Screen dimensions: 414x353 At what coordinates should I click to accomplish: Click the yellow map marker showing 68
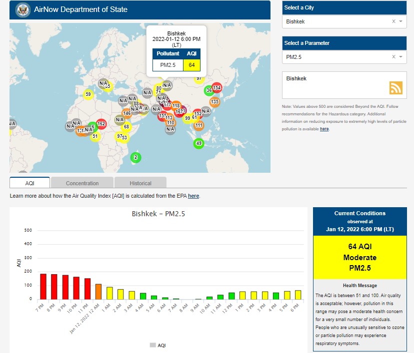click(126, 127)
